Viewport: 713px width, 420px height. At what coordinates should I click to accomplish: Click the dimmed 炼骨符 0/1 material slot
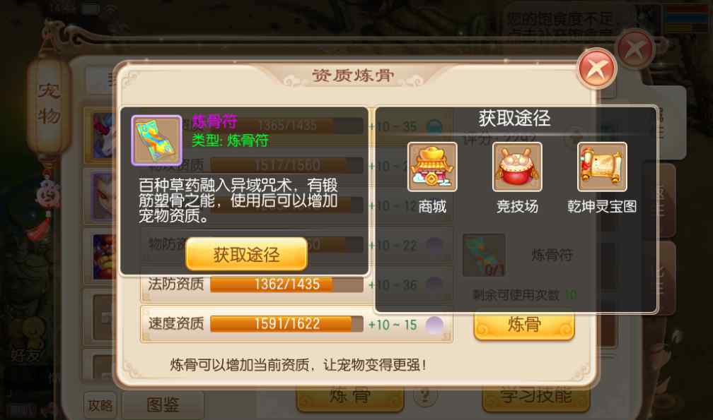(484, 255)
